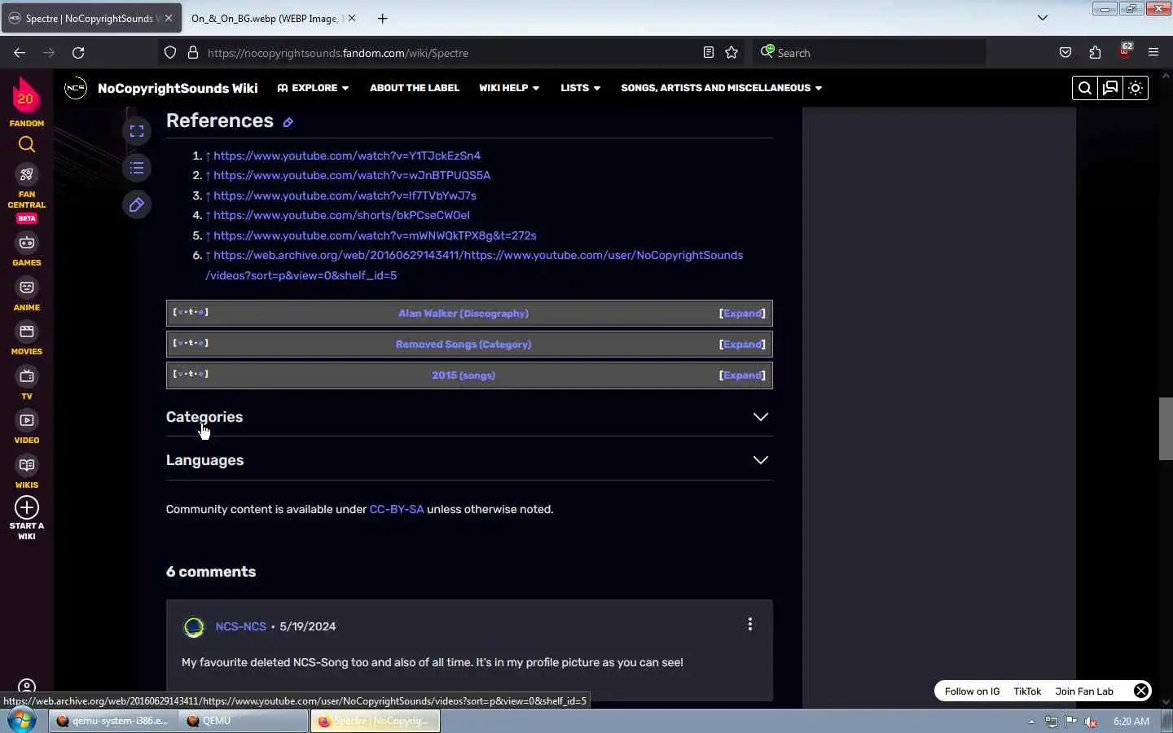1173x733 pixels.
Task: Open the Games sidebar icon
Action: pyautogui.click(x=27, y=243)
